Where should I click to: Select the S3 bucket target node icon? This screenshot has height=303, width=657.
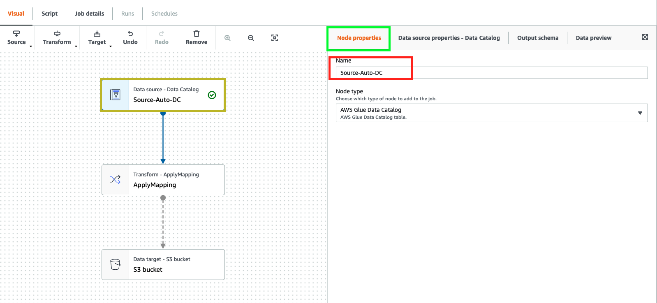point(116,264)
